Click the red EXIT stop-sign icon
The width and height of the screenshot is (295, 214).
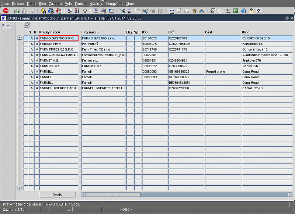click(6, 11)
